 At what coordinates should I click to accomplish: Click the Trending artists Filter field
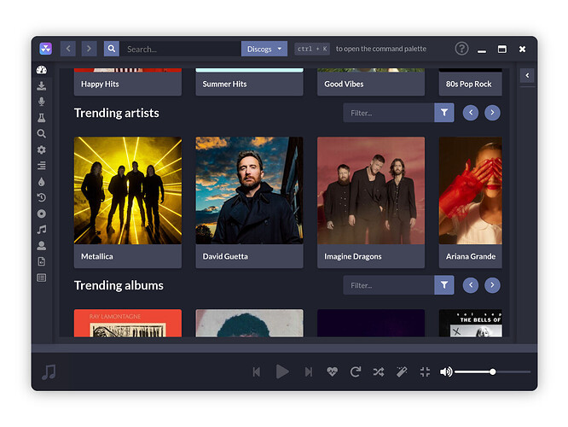click(x=389, y=113)
